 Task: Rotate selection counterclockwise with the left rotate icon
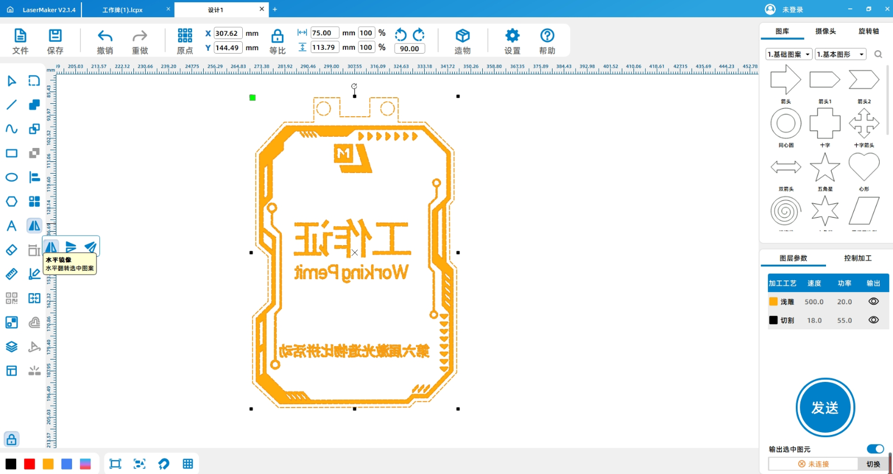pyautogui.click(x=401, y=35)
